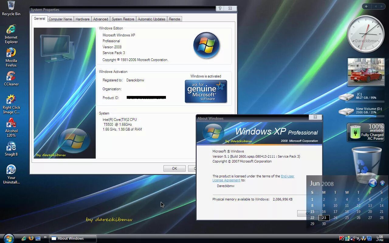Click the help question mark in System Properties
Image resolution: width=389 pixels, height=243 pixels.
click(x=220, y=9)
